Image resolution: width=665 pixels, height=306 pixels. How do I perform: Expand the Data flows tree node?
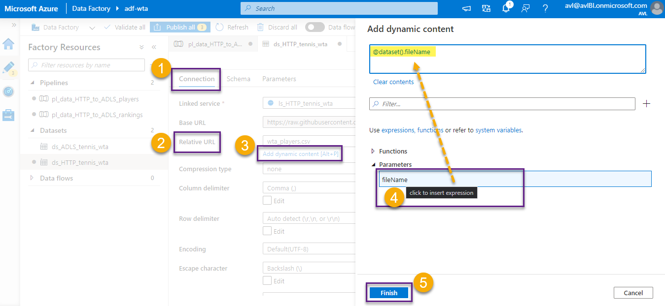[33, 178]
